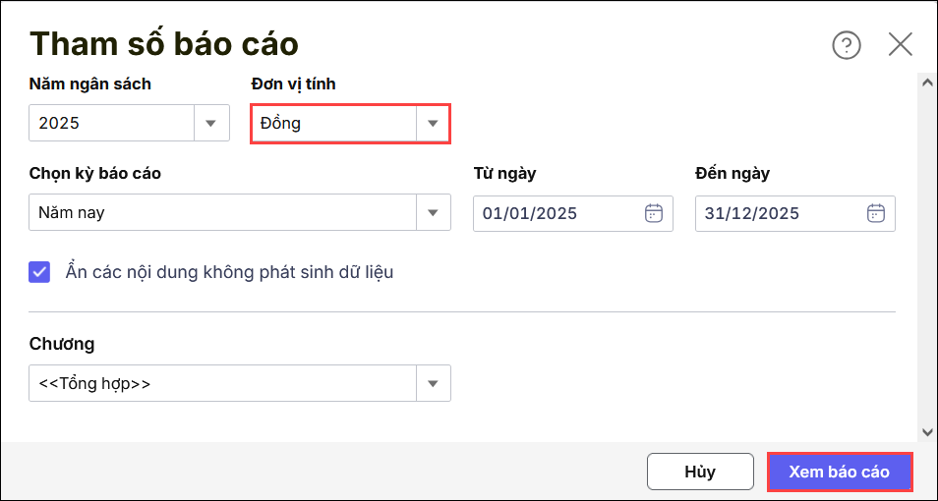Open calendar picker for Đến ngày
This screenshot has width=938, height=501.
(876, 212)
